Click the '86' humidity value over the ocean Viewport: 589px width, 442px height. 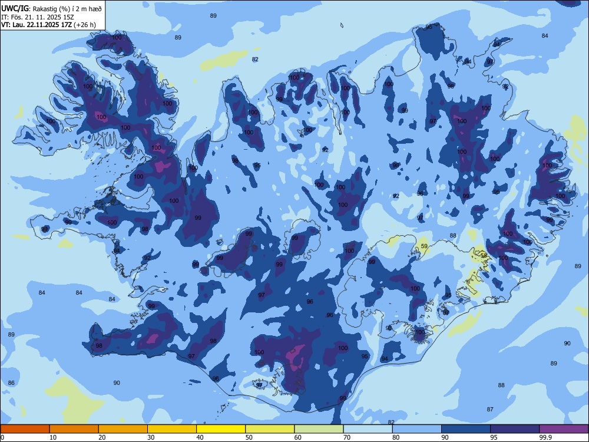[11, 382]
